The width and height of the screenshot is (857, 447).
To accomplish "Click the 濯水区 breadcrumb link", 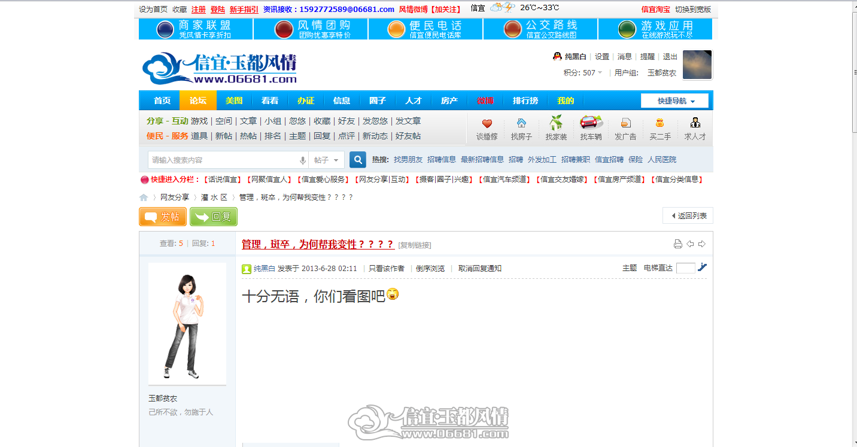I will pyautogui.click(x=214, y=197).
